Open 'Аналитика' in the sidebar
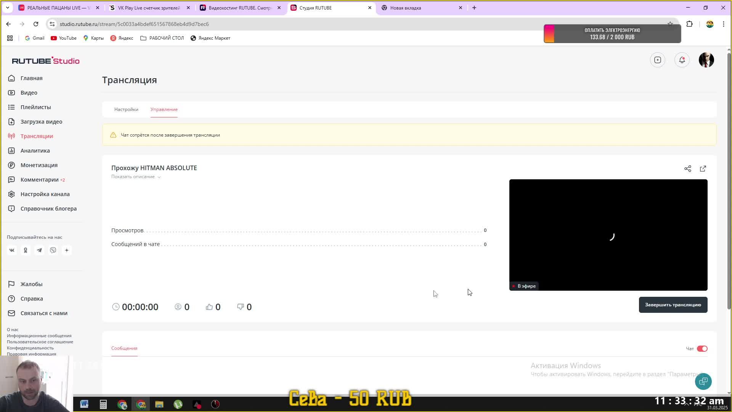This screenshot has width=732, height=412. coord(35,151)
